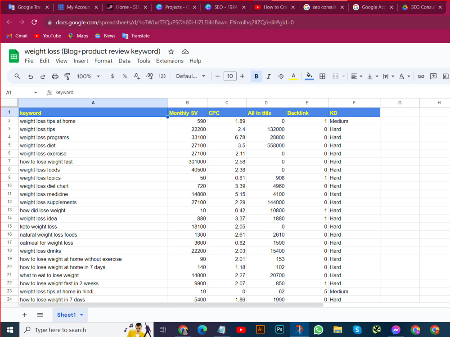Click the font size field showing 10

pyautogui.click(x=230, y=76)
